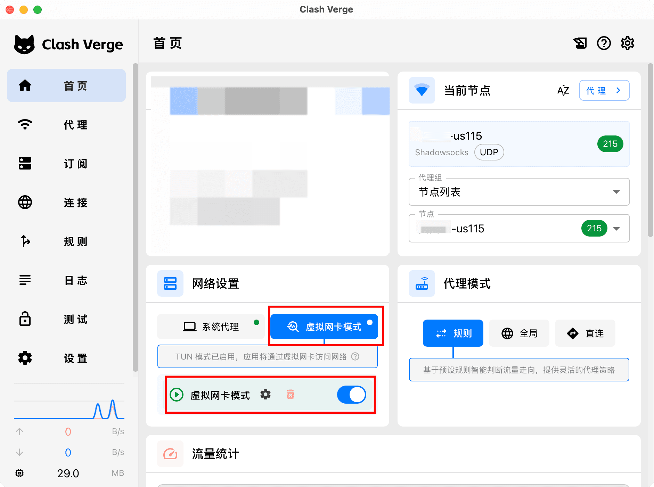Click the green play icon beside 虚拟网卡模式

177,395
